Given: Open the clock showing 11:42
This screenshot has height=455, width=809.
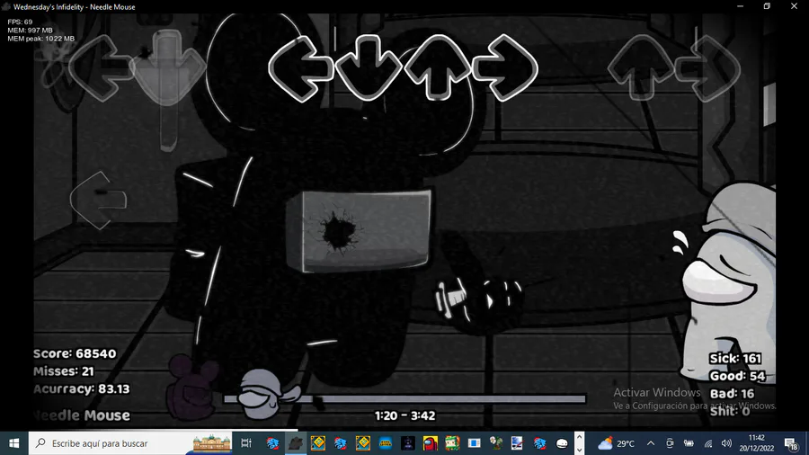Looking at the screenshot, I should tap(756, 443).
